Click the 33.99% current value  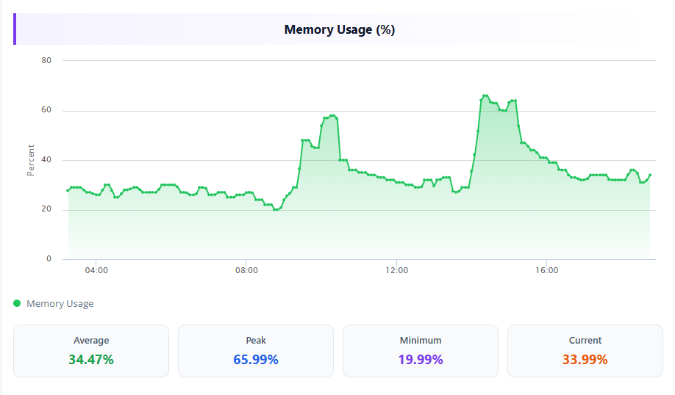(585, 359)
